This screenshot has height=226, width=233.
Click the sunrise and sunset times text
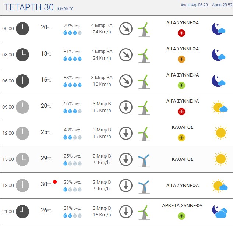click(206, 5)
